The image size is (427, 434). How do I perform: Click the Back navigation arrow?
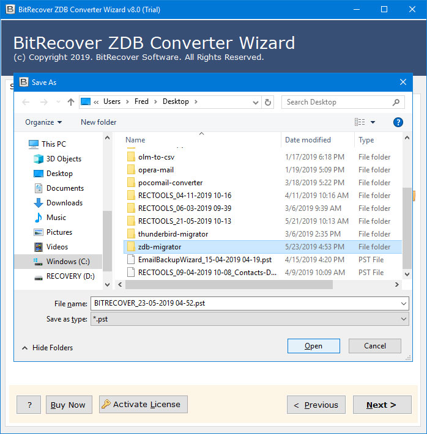26,102
